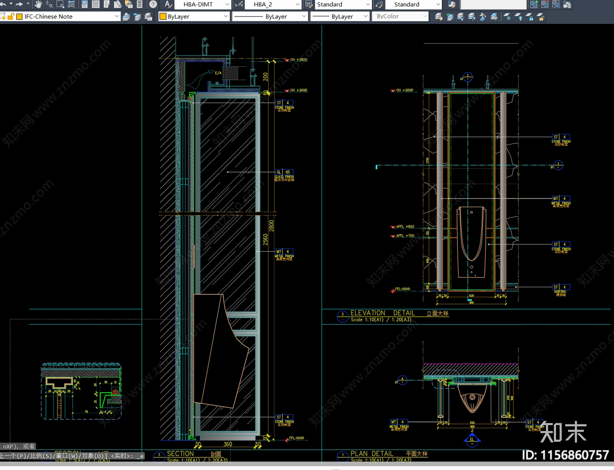Activate Zoom Realtime tool

coord(49,4)
